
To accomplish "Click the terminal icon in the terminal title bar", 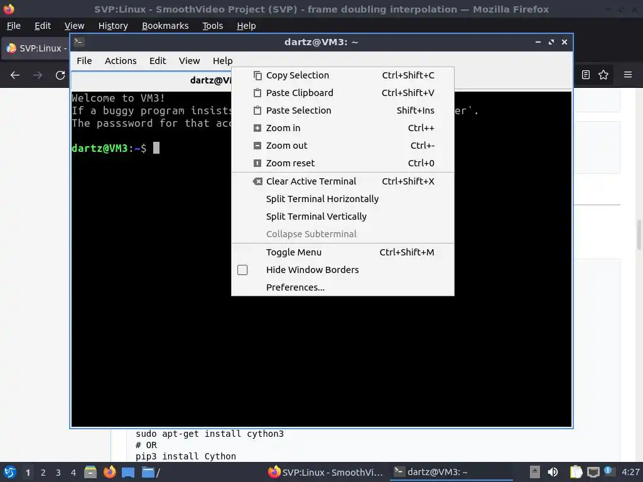I will tap(79, 42).
